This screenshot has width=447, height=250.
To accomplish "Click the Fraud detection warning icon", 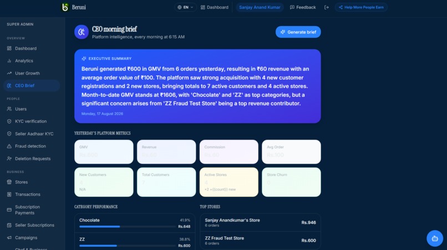I will pyautogui.click(x=9, y=146).
